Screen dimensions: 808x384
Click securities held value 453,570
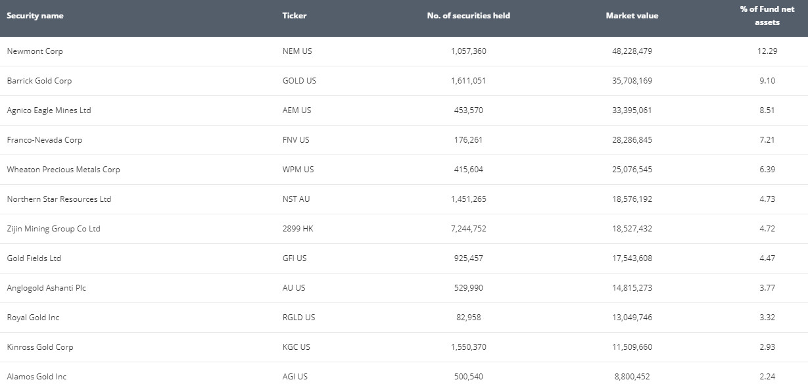coord(469,110)
